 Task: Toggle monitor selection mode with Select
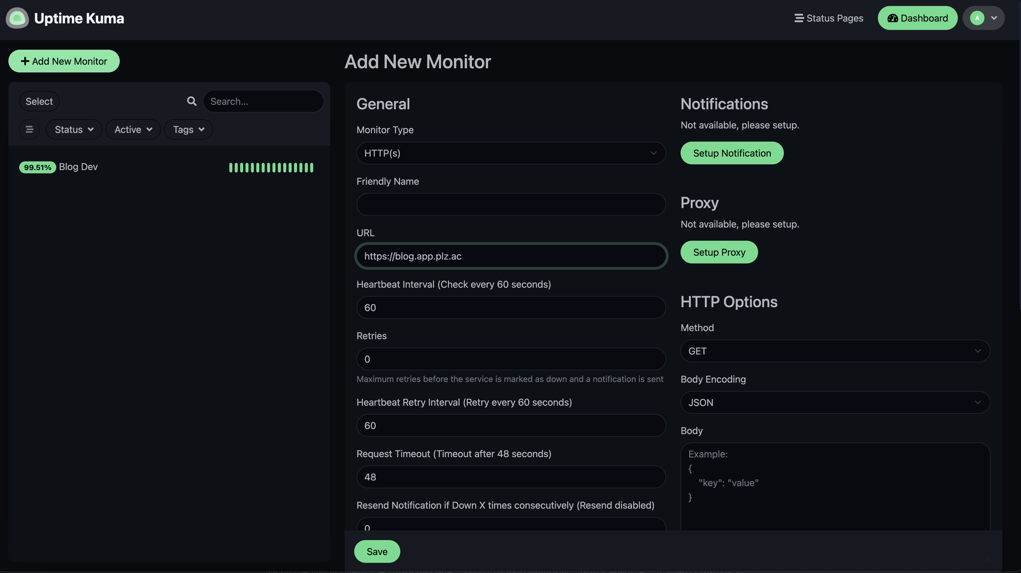(39, 101)
